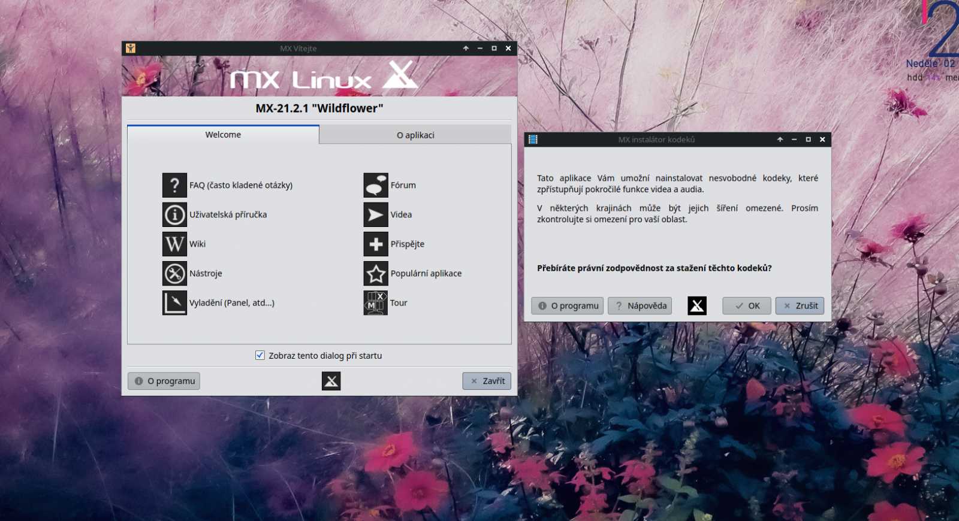Viewport: 959px width, 521px height.
Task: Click 'Vyladění (Panel, atd...)' label
Action: point(232,302)
